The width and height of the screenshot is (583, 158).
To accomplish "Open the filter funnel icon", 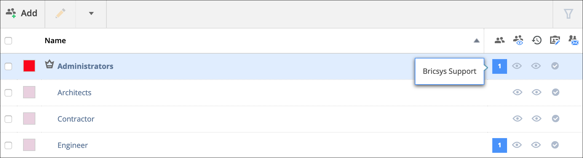I will point(568,14).
